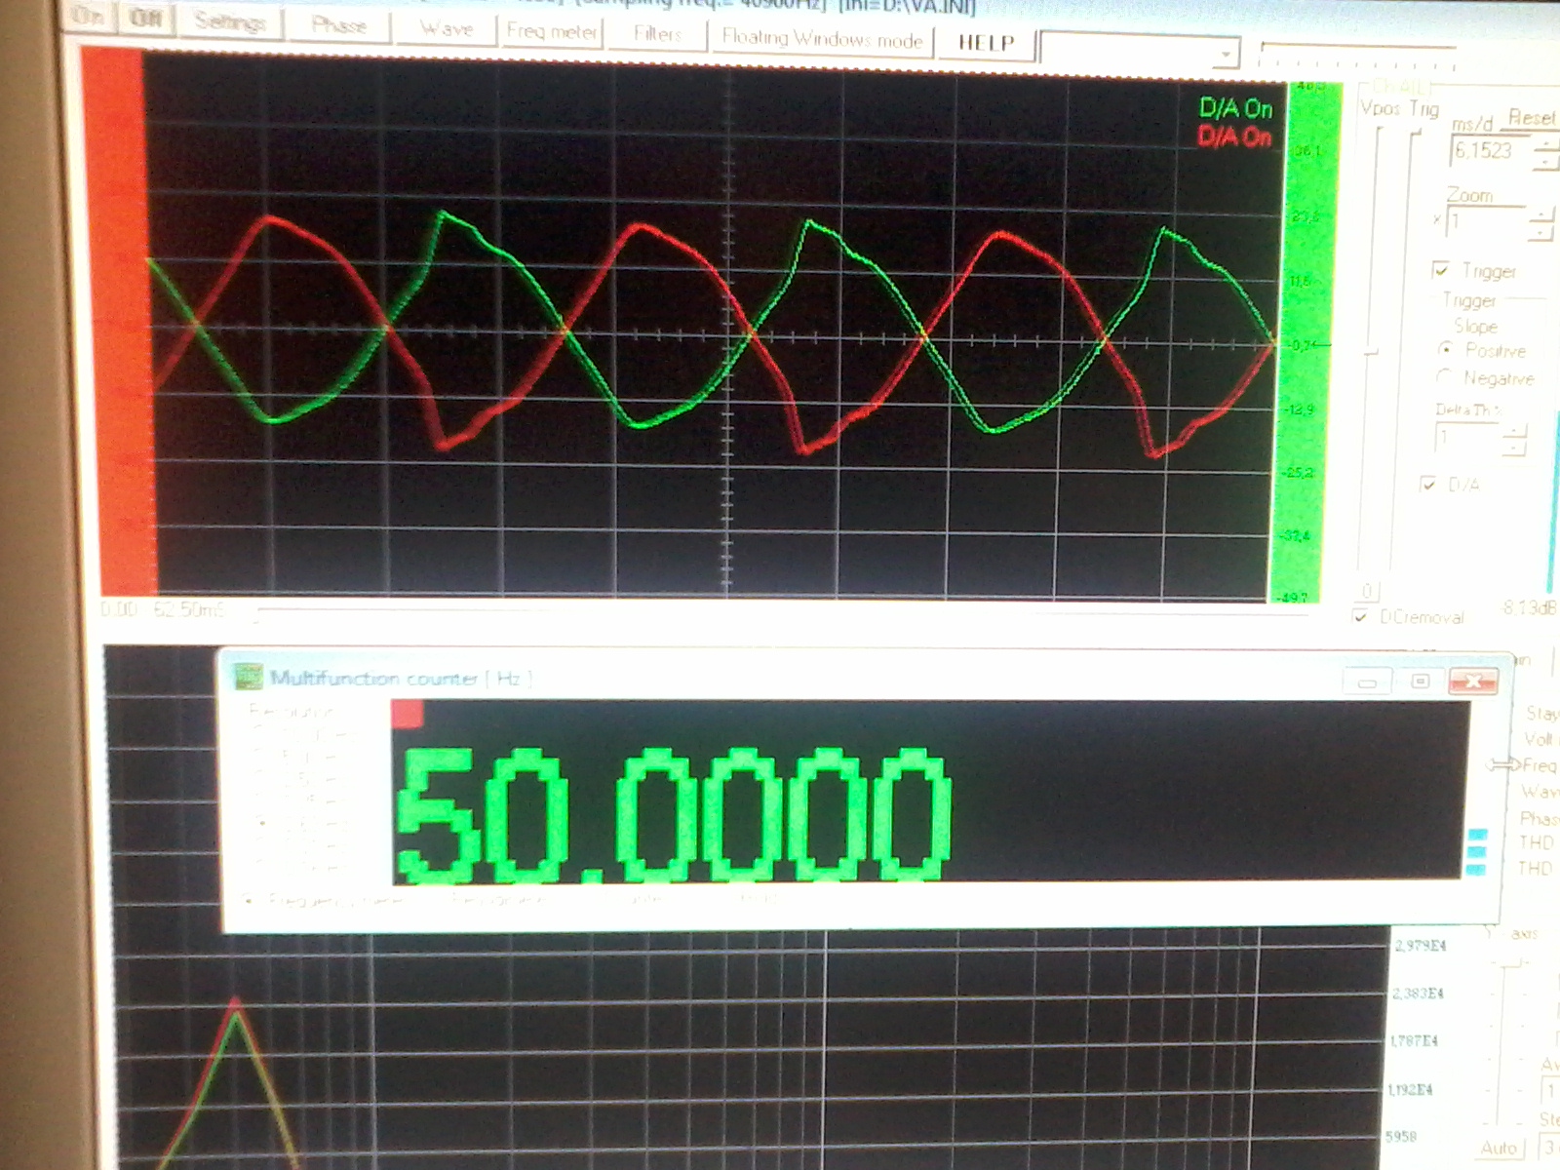Image resolution: width=1560 pixels, height=1170 pixels.
Task: Increase the ms/d value with up arrow
Action: (x=1547, y=145)
